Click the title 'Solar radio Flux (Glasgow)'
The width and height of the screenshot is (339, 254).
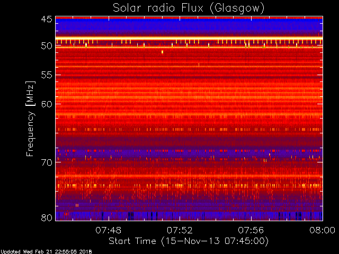(x=189, y=8)
